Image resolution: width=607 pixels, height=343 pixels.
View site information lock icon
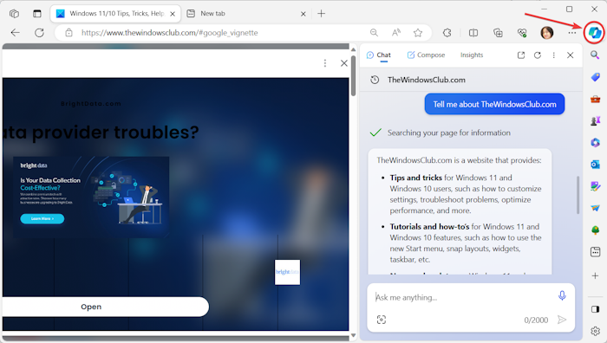click(x=69, y=33)
